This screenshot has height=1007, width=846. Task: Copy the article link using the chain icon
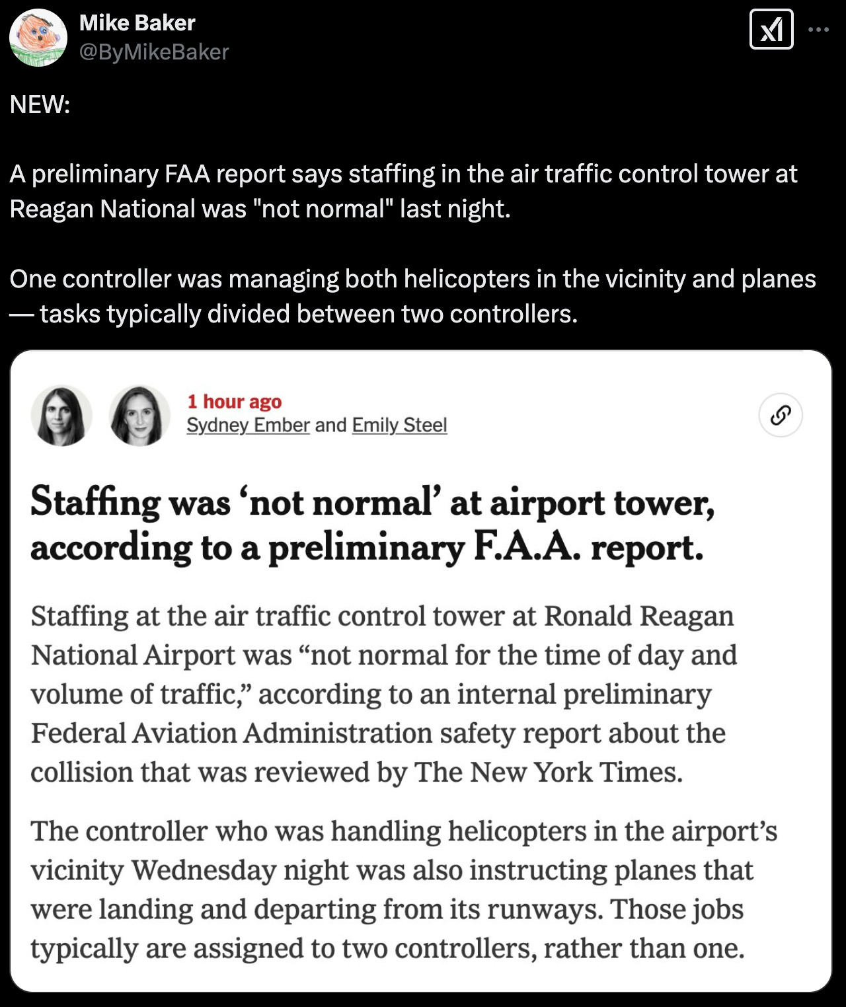781,416
